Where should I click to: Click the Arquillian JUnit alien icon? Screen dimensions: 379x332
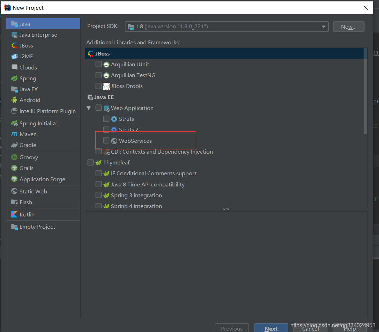(106, 65)
